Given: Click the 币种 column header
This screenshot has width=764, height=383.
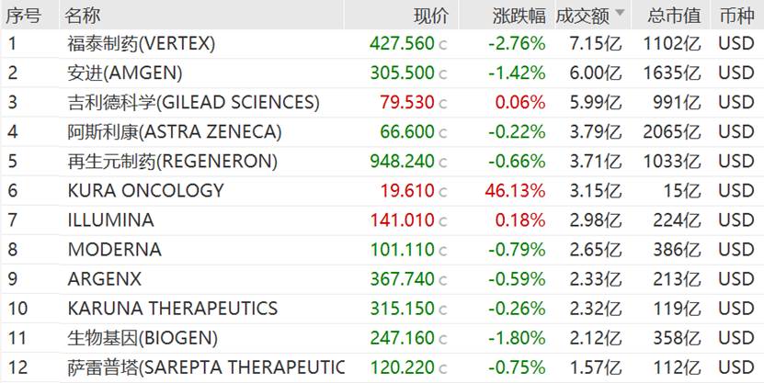Looking at the screenshot, I should [735, 15].
